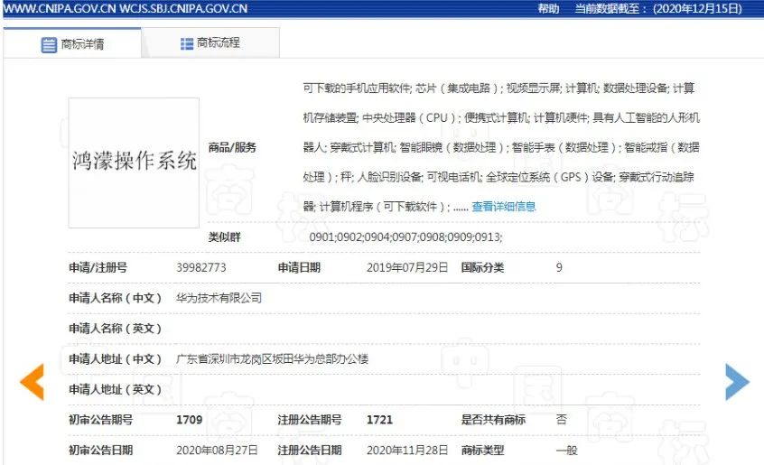Click the 商标类型 label

pyautogui.click(x=482, y=450)
